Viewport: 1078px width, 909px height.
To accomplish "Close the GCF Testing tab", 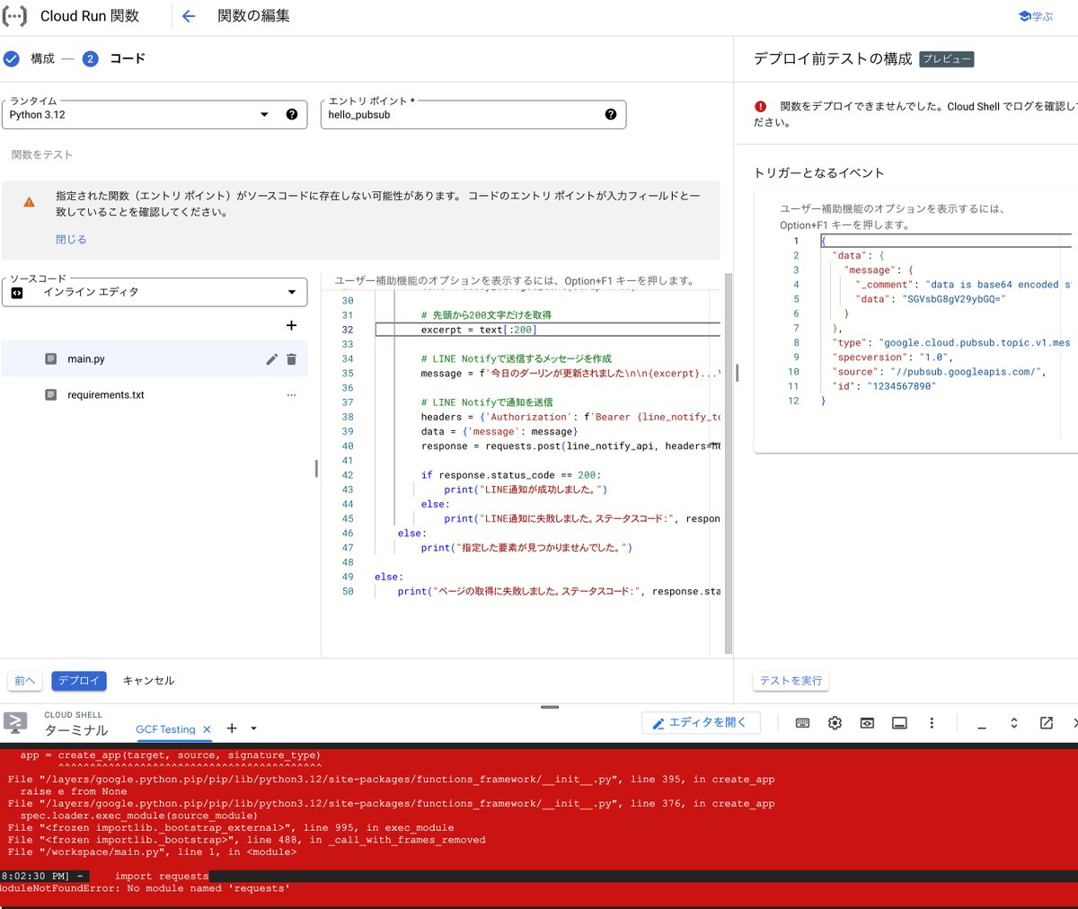I will tap(207, 730).
